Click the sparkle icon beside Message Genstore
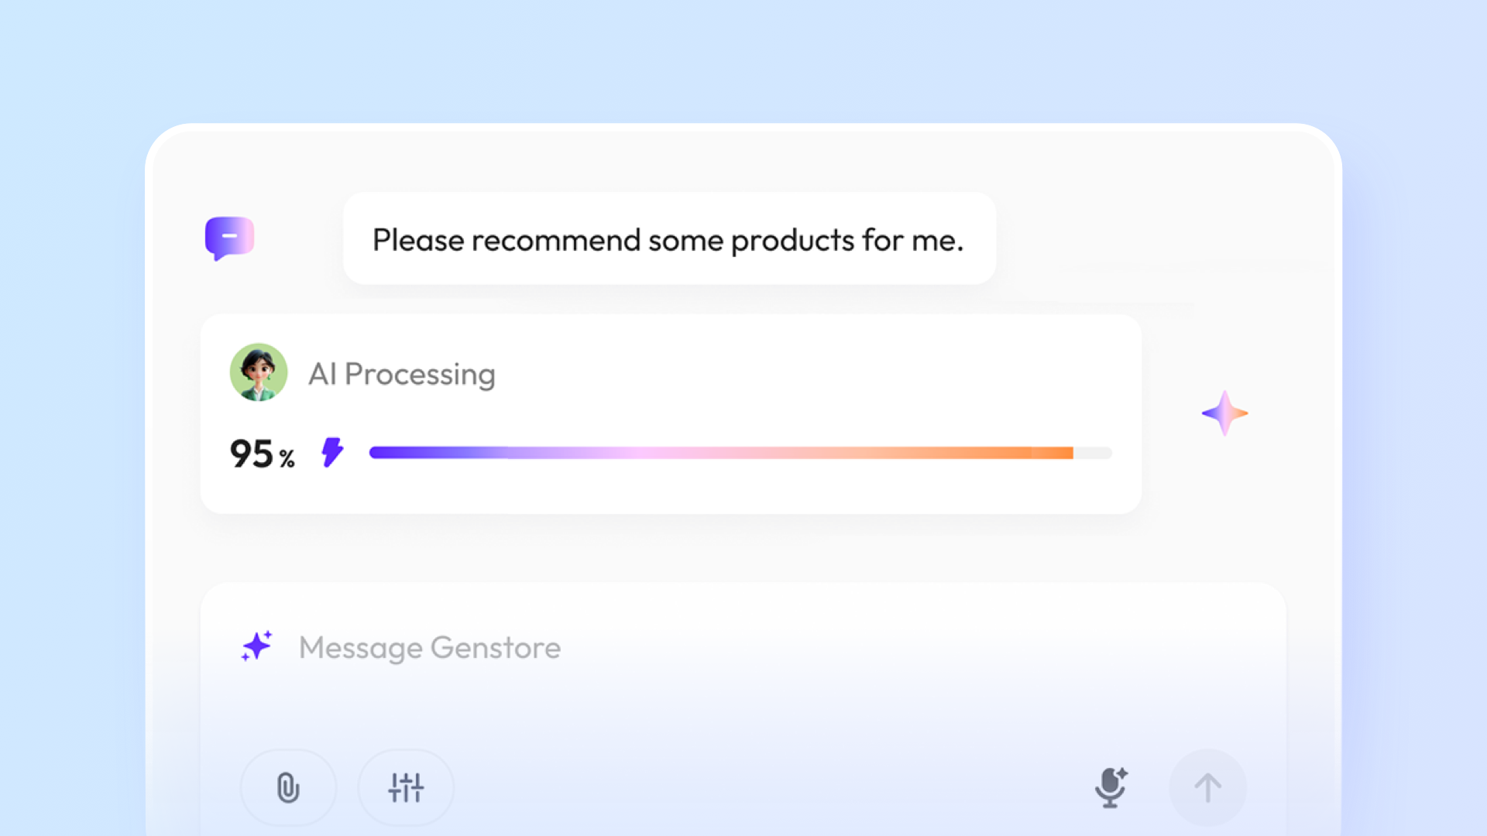 point(257,646)
